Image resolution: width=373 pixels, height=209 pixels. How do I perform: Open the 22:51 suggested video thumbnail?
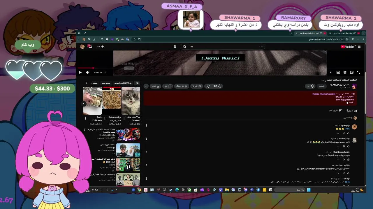coord(128,150)
